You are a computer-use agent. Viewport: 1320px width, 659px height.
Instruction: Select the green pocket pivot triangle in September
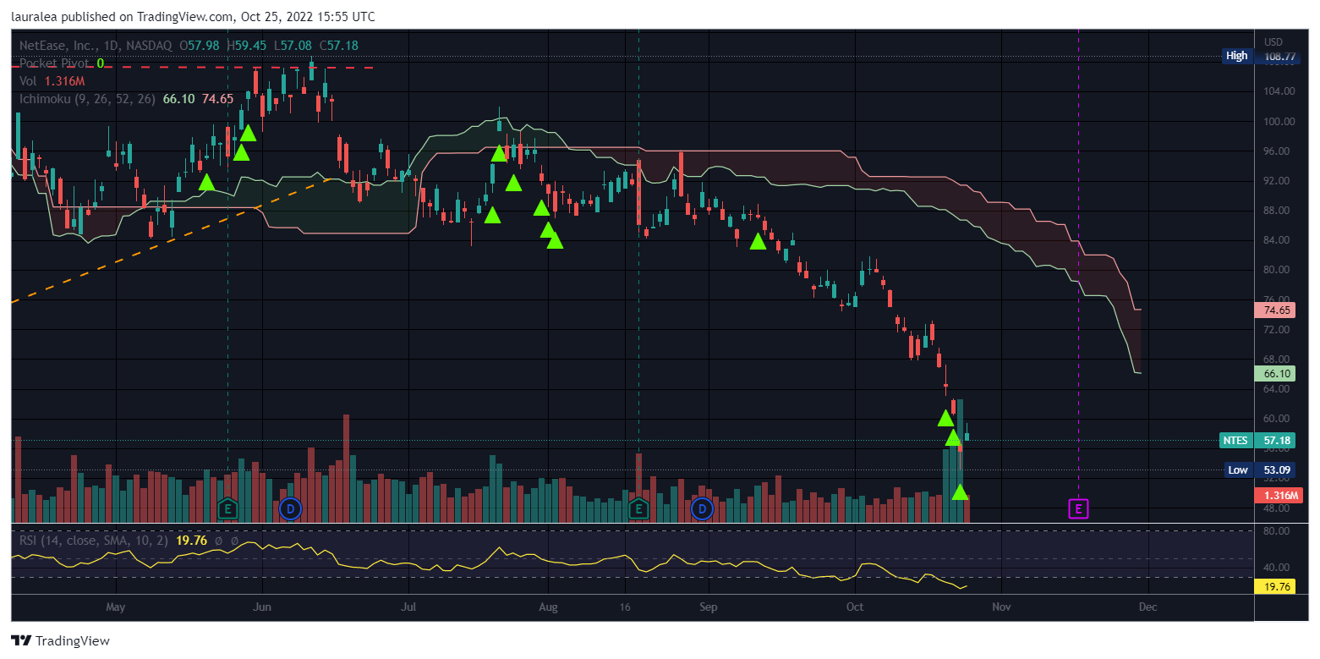[x=758, y=242]
